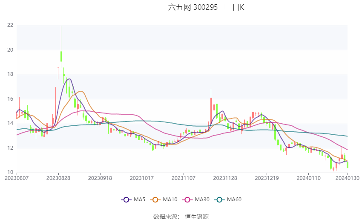Click y-axis value 22
This screenshot has height=220, width=362.
tap(10, 25)
